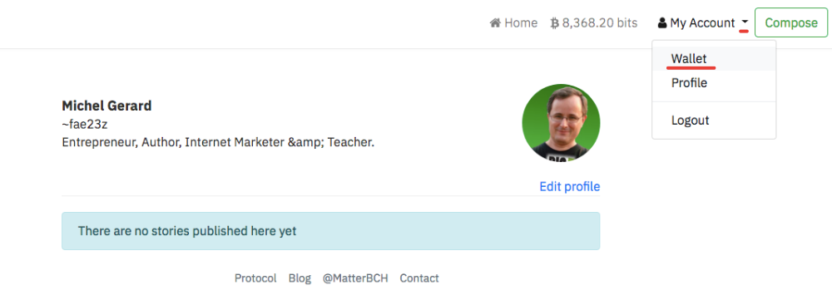Visit the Blog footer link
The width and height of the screenshot is (832, 300).
coord(300,278)
